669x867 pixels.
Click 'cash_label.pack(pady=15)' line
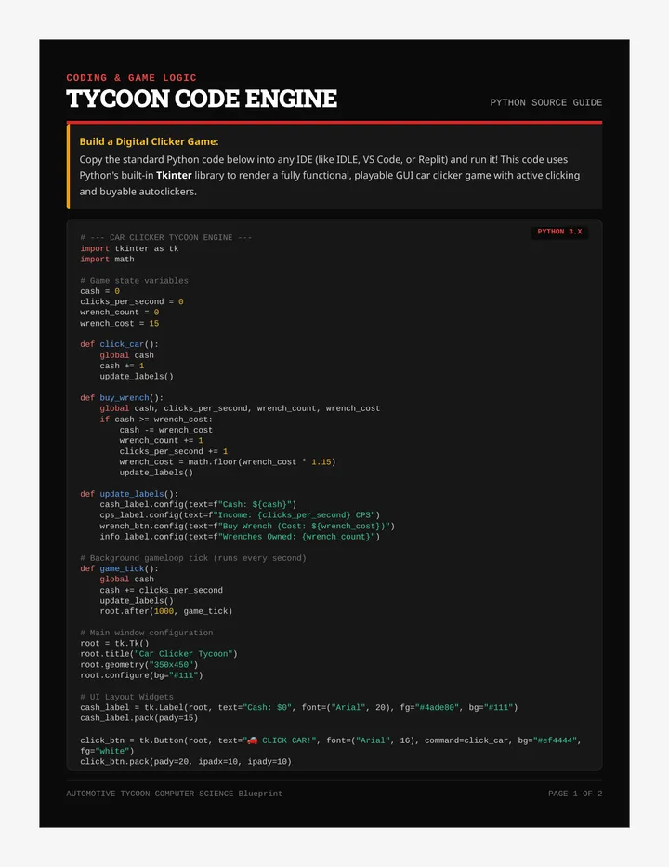[x=138, y=718]
